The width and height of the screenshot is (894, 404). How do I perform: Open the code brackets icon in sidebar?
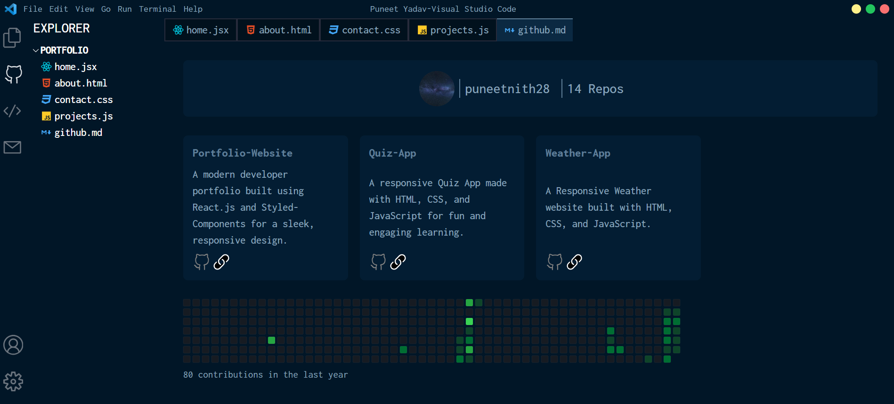click(x=12, y=111)
